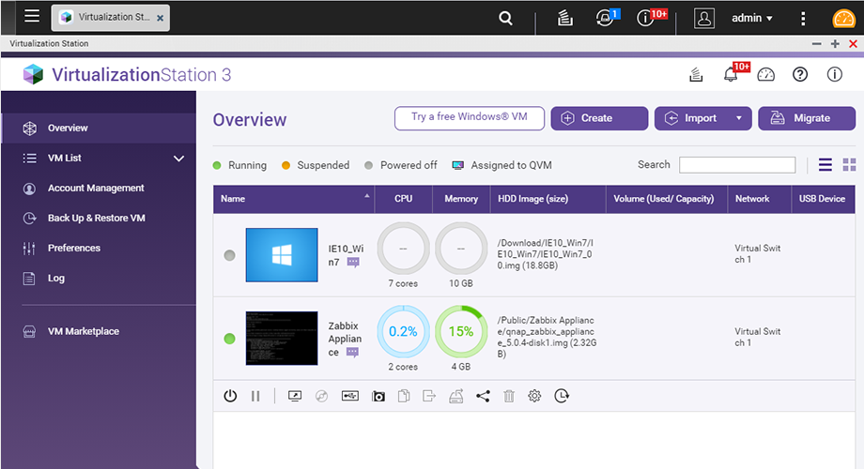Expand the VM List chevron
Viewport: 864px width, 469px height.
[x=178, y=159]
